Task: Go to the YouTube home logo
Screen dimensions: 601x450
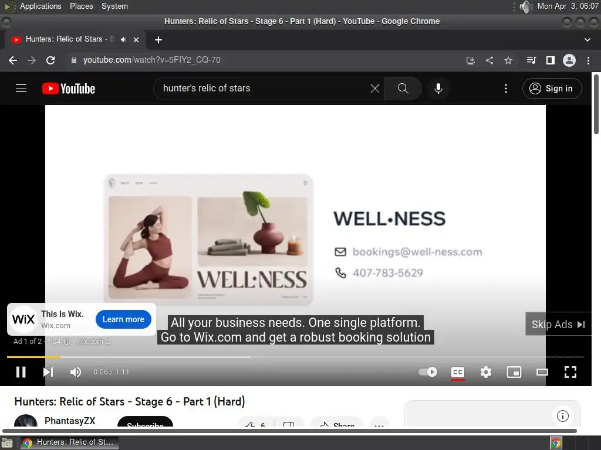Action: point(69,88)
